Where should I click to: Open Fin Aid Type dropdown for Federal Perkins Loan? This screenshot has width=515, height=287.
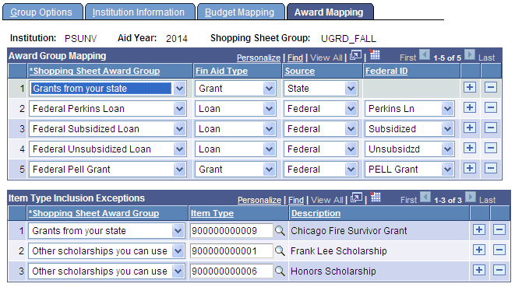(x=269, y=109)
